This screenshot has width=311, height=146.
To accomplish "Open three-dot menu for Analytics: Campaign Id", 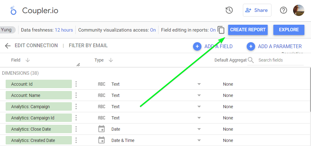I will pyautogui.click(x=76, y=118).
